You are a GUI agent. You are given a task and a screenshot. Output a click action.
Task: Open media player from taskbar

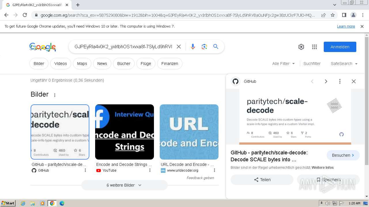coord(42,203)
